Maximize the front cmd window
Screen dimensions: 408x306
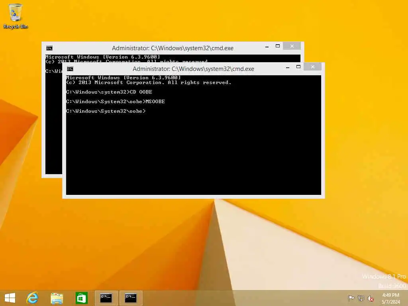point(298,67)
